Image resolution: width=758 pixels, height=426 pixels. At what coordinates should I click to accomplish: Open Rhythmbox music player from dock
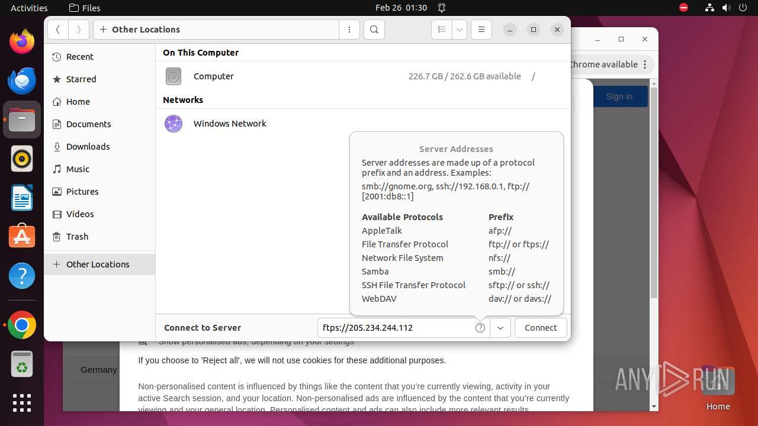click(x=22, y=159)
